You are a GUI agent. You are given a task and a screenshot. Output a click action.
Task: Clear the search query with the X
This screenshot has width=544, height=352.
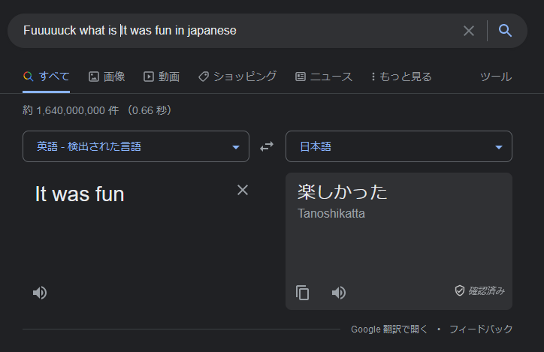tap(469, 31)
